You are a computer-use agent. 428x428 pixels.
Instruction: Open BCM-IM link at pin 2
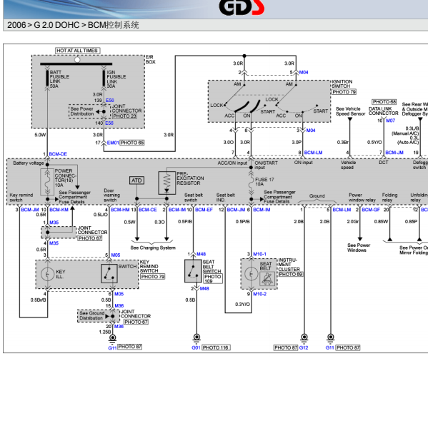point(177,210)
